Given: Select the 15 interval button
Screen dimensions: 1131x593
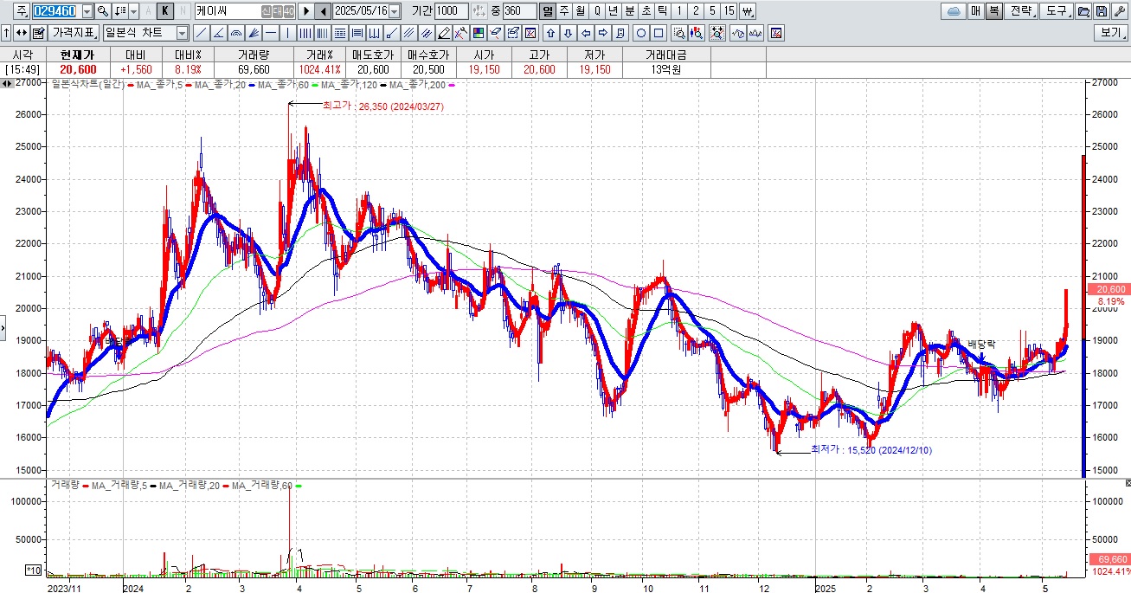Looking at the screenshot, I should click(x=729, y=11).
